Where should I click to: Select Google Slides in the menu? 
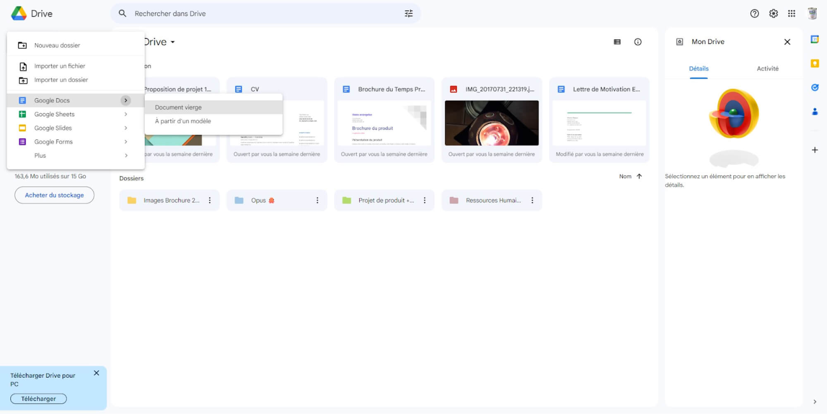pyautogui.click(x=53, y=128)
